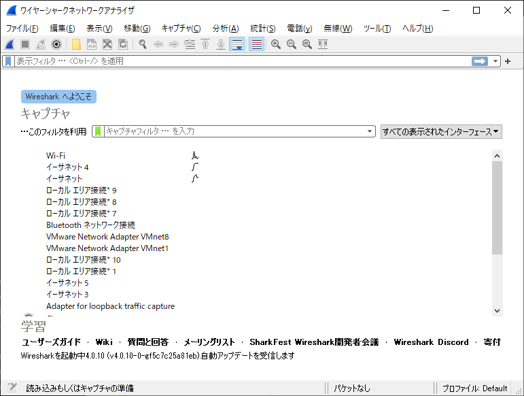This screenshot has width=524, height=396.
Task: Zoom in main window text
Action: click(276, 44)
